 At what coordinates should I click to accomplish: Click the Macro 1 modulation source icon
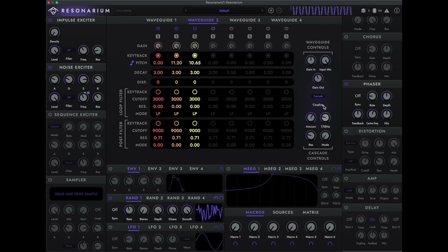click(236, 244)
